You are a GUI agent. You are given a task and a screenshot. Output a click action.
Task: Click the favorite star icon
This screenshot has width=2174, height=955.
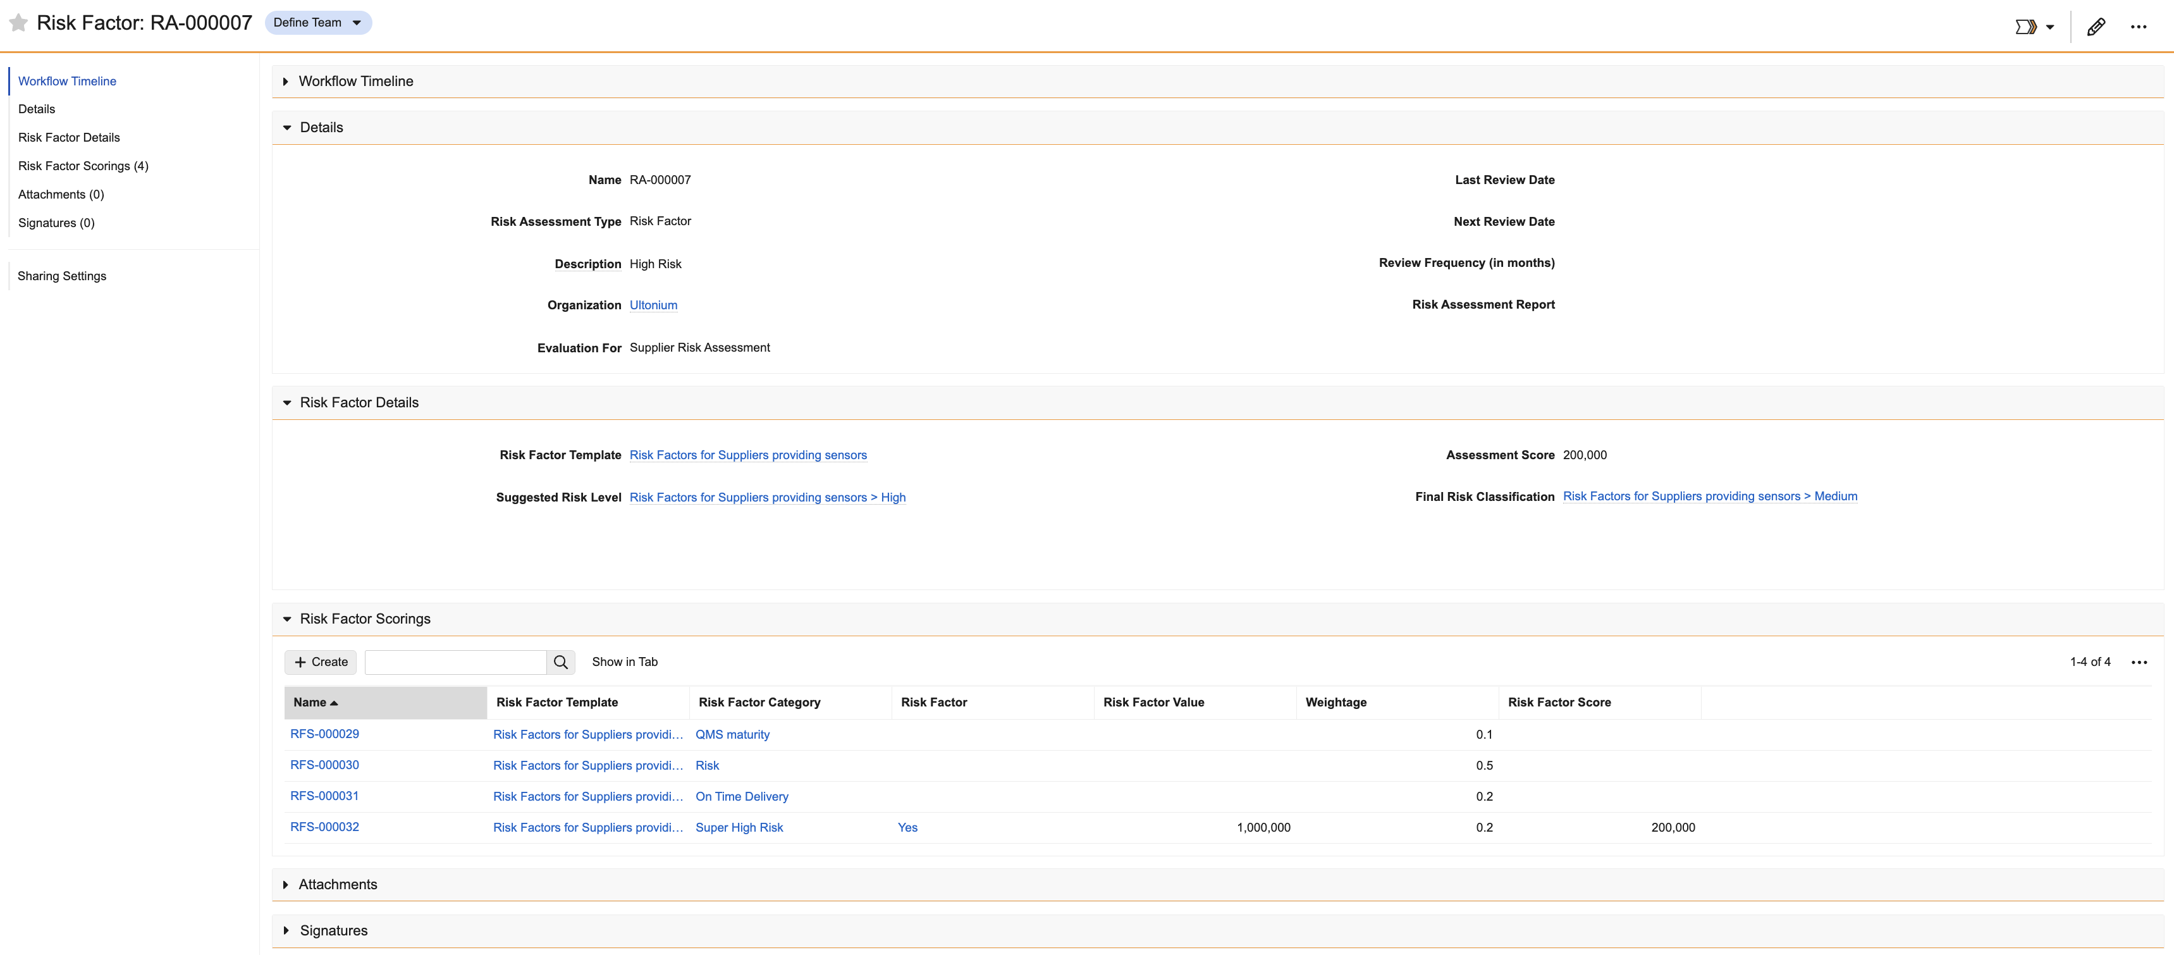click(x=18, y=23)
